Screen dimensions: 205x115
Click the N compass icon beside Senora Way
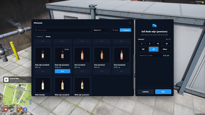[6, 80]
